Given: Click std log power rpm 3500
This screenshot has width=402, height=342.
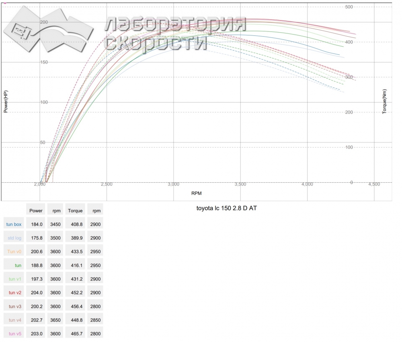Looking at the screenshot, I should 55,238.
